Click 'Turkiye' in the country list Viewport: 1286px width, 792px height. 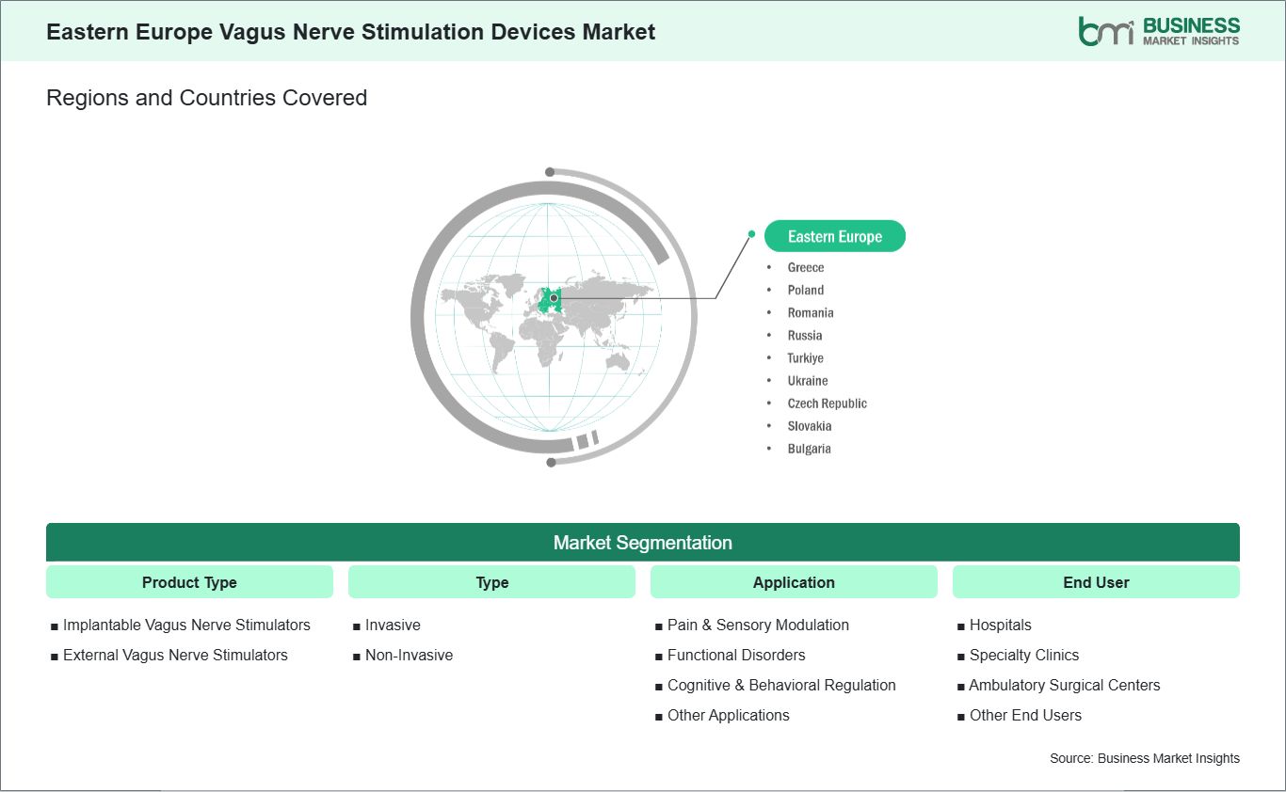coord(806,357)
